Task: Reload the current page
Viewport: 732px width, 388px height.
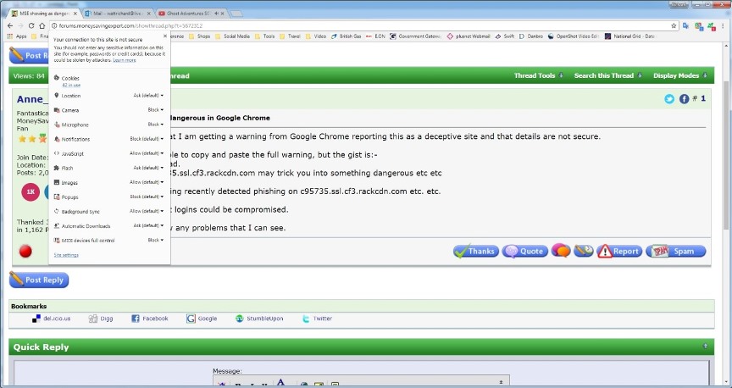Action: pos(31,25)
